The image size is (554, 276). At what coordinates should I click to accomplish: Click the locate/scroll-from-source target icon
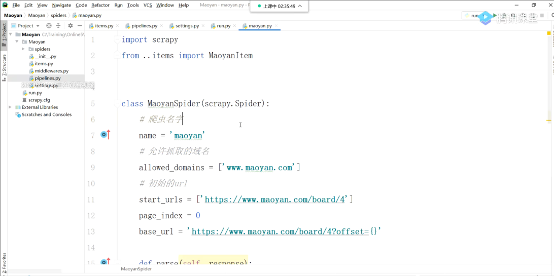49,26
